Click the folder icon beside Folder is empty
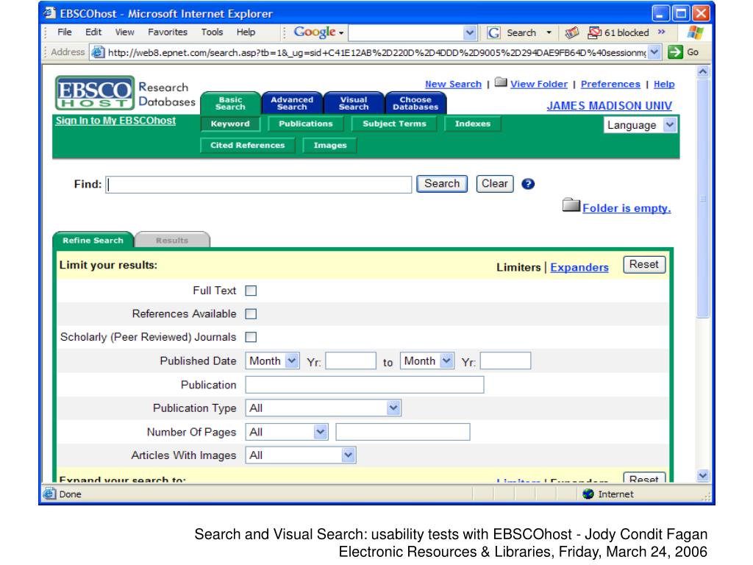The width and height of the screenshot is (753, 565). tap(571, 205)
